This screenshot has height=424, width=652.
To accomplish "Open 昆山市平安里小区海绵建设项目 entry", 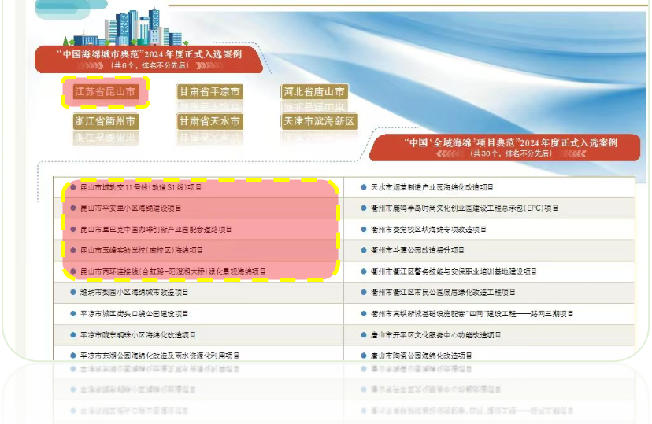I will [x=131, y=208].
